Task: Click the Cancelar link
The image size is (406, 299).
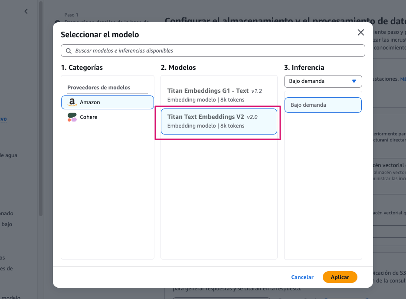Action: pos(302,277)
